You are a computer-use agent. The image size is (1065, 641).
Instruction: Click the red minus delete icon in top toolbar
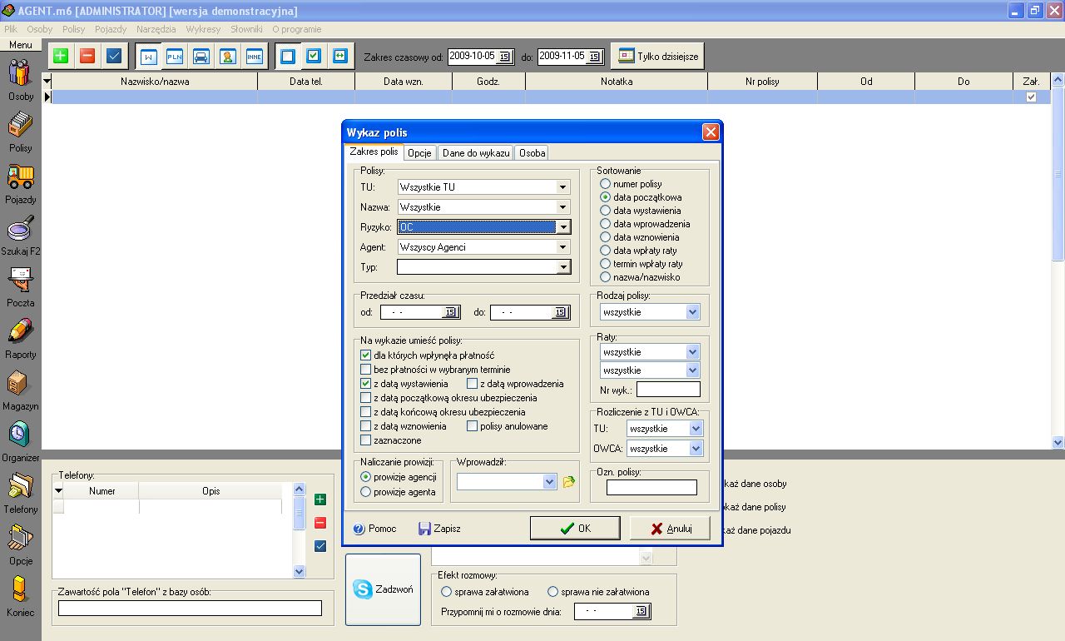pyautogui.click(x=87, y=56)
